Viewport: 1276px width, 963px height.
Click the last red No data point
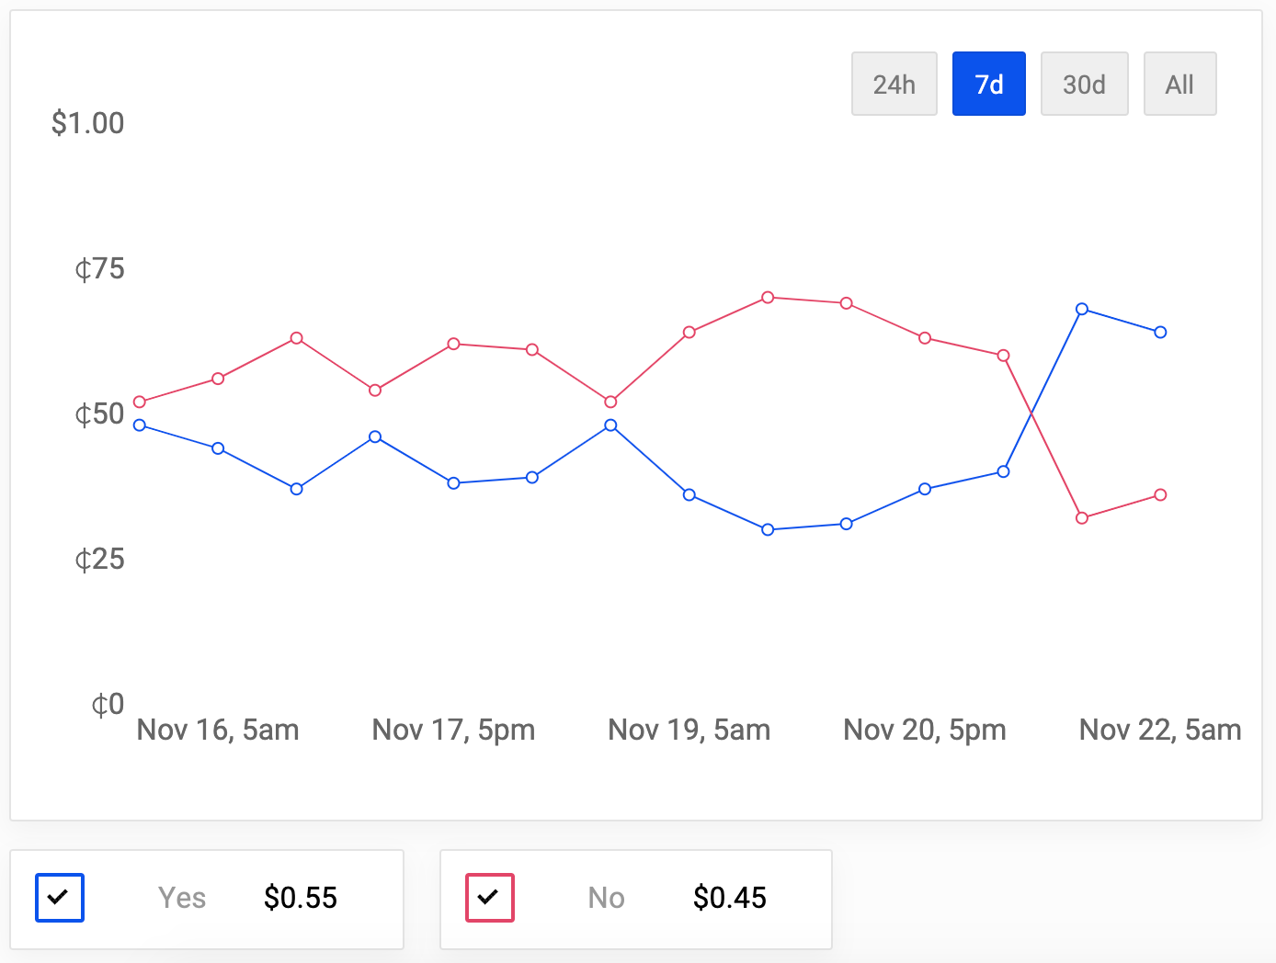[x=1160, y=495]
